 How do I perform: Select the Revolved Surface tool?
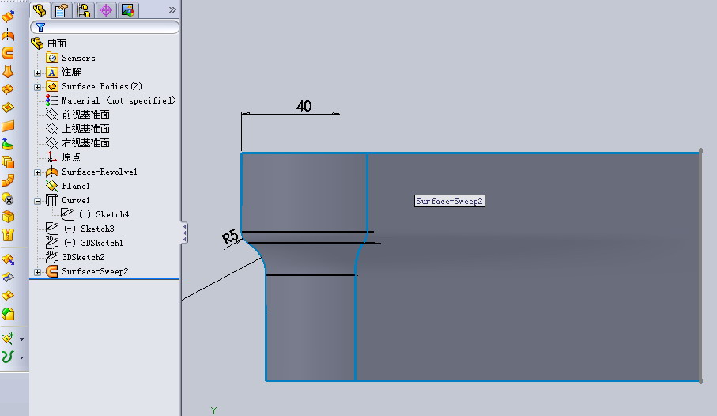click(x=8, y=36)
